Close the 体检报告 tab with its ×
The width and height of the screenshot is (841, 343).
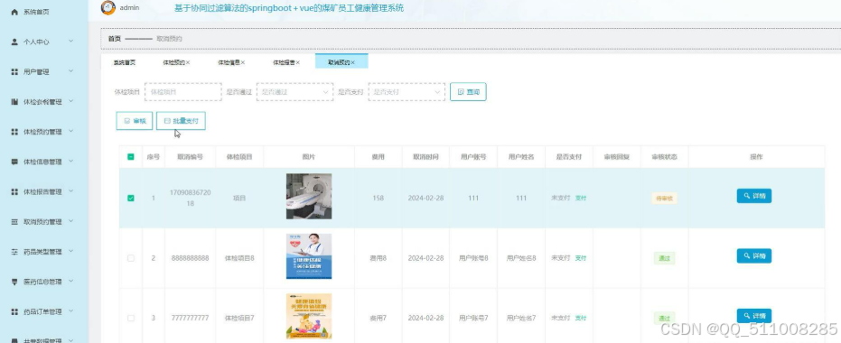point(298,62)
